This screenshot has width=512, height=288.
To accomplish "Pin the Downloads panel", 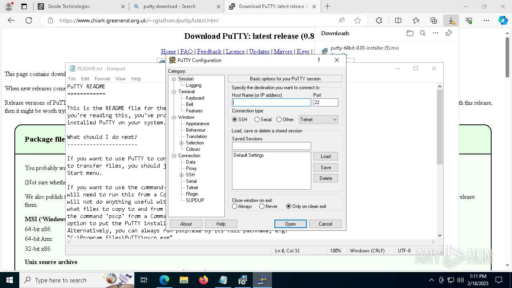I will coord(448,33).
